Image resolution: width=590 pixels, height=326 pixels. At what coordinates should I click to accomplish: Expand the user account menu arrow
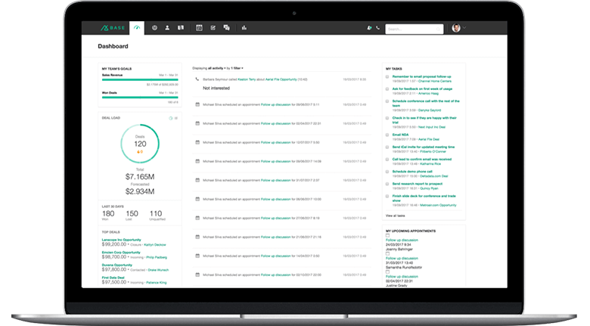click(464, 27)
